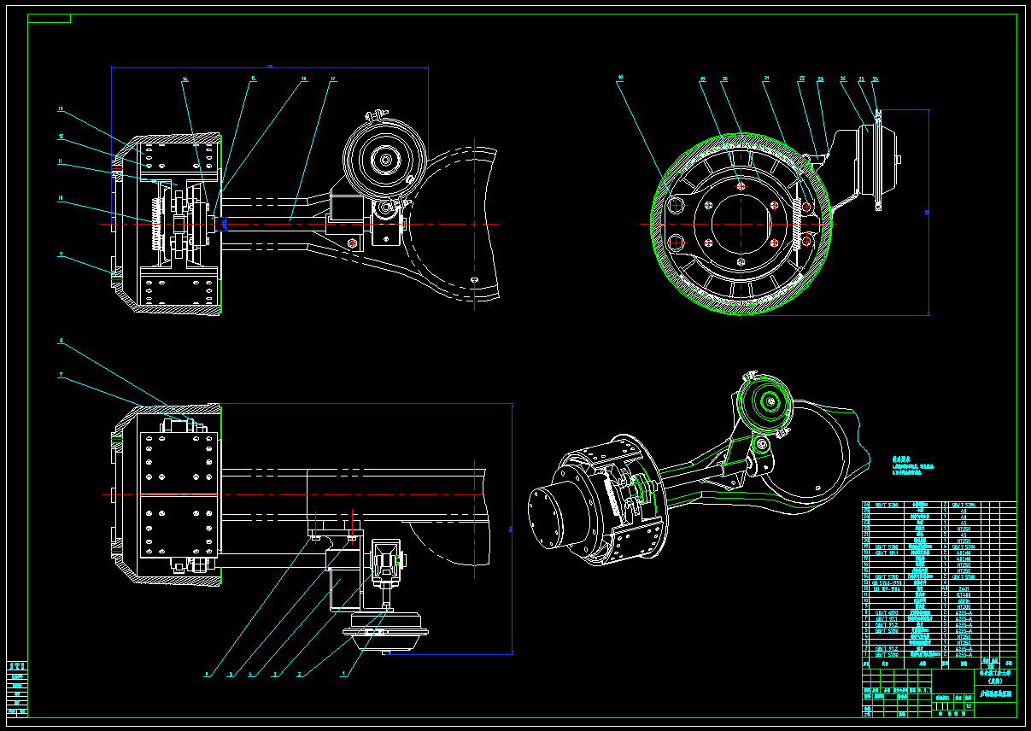Pick callout number 13 left of section view

[61, 109]
